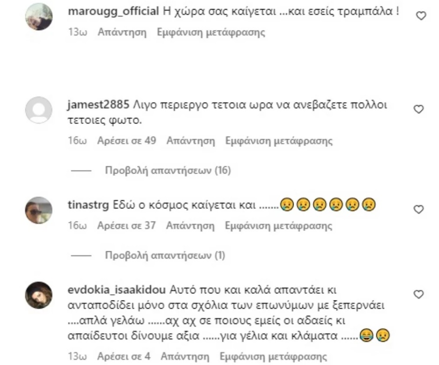Reply to marougg_official's comment
Image resolution: width=439 pixels, height=365 pixels.
pos(122,32)
